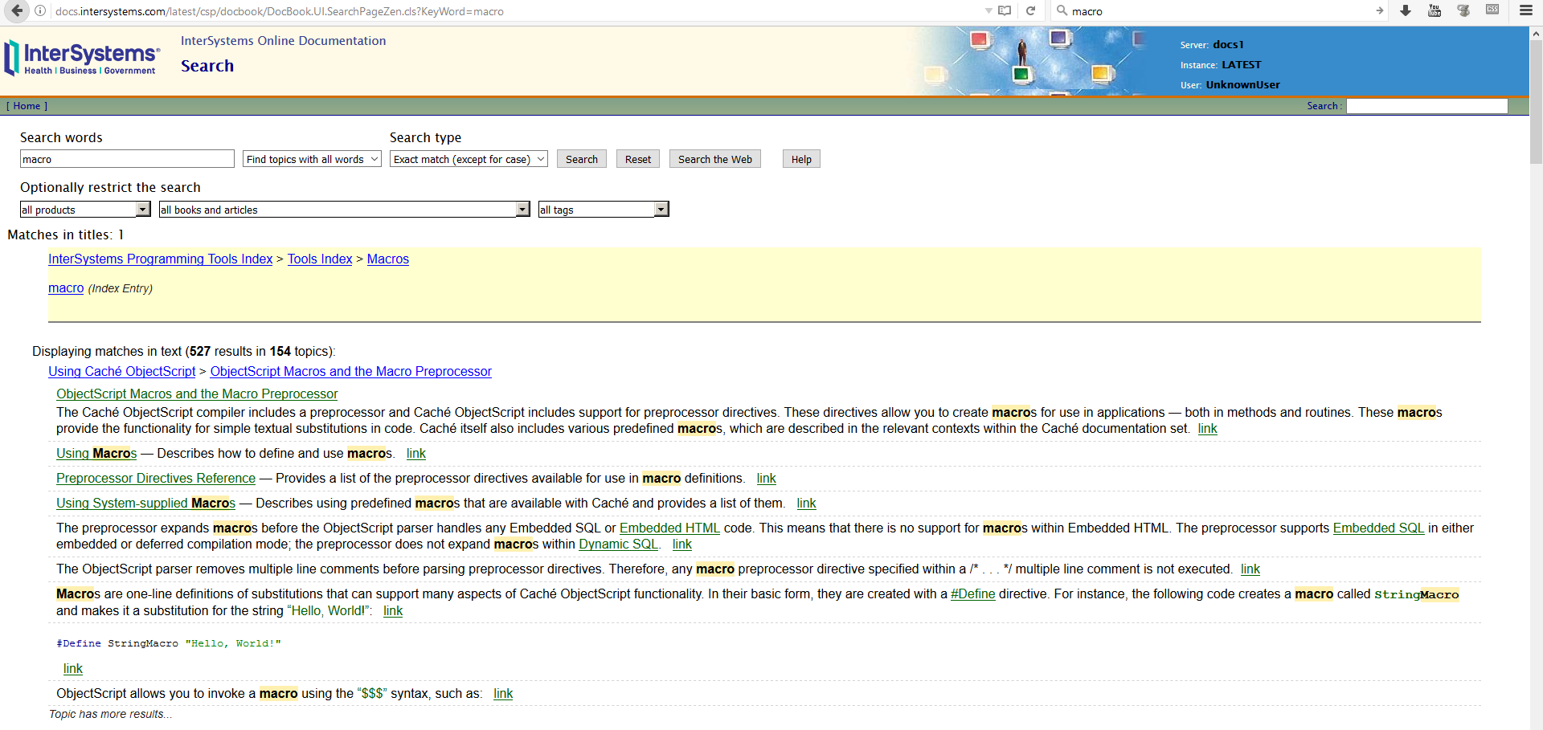Click the magnifier icon in browser search box
1543x730 pixels.
click(x=1062, y=10)
